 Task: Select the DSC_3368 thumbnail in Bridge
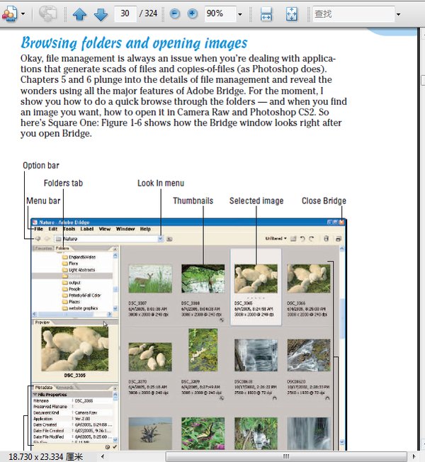tap(203, 278)
